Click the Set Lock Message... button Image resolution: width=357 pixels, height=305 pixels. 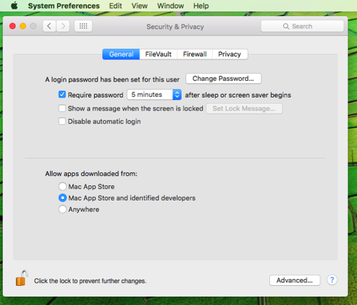[244, 108]
